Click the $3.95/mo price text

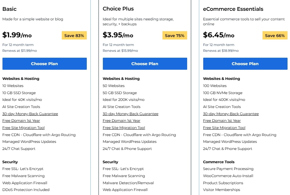coord(118,35)
